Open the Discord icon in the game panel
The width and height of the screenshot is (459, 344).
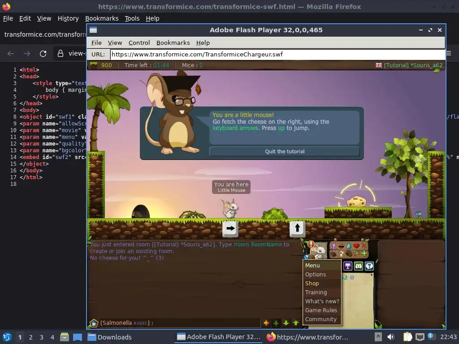click(358, 266)
